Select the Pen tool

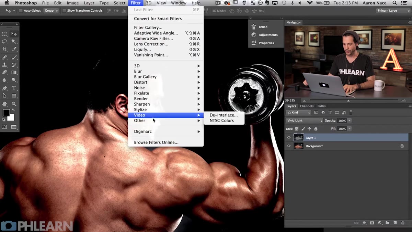5,88
